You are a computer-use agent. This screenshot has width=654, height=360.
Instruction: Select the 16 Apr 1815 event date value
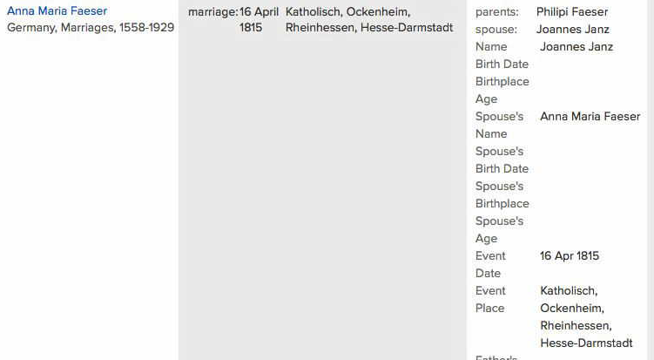(x=569, y=256)
